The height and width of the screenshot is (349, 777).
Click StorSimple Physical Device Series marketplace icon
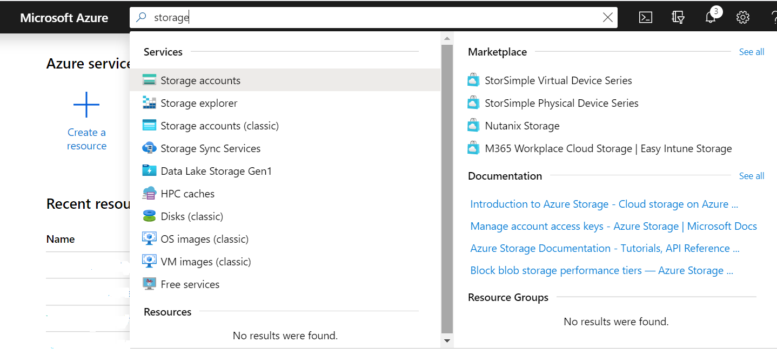(x=473, y=103)
